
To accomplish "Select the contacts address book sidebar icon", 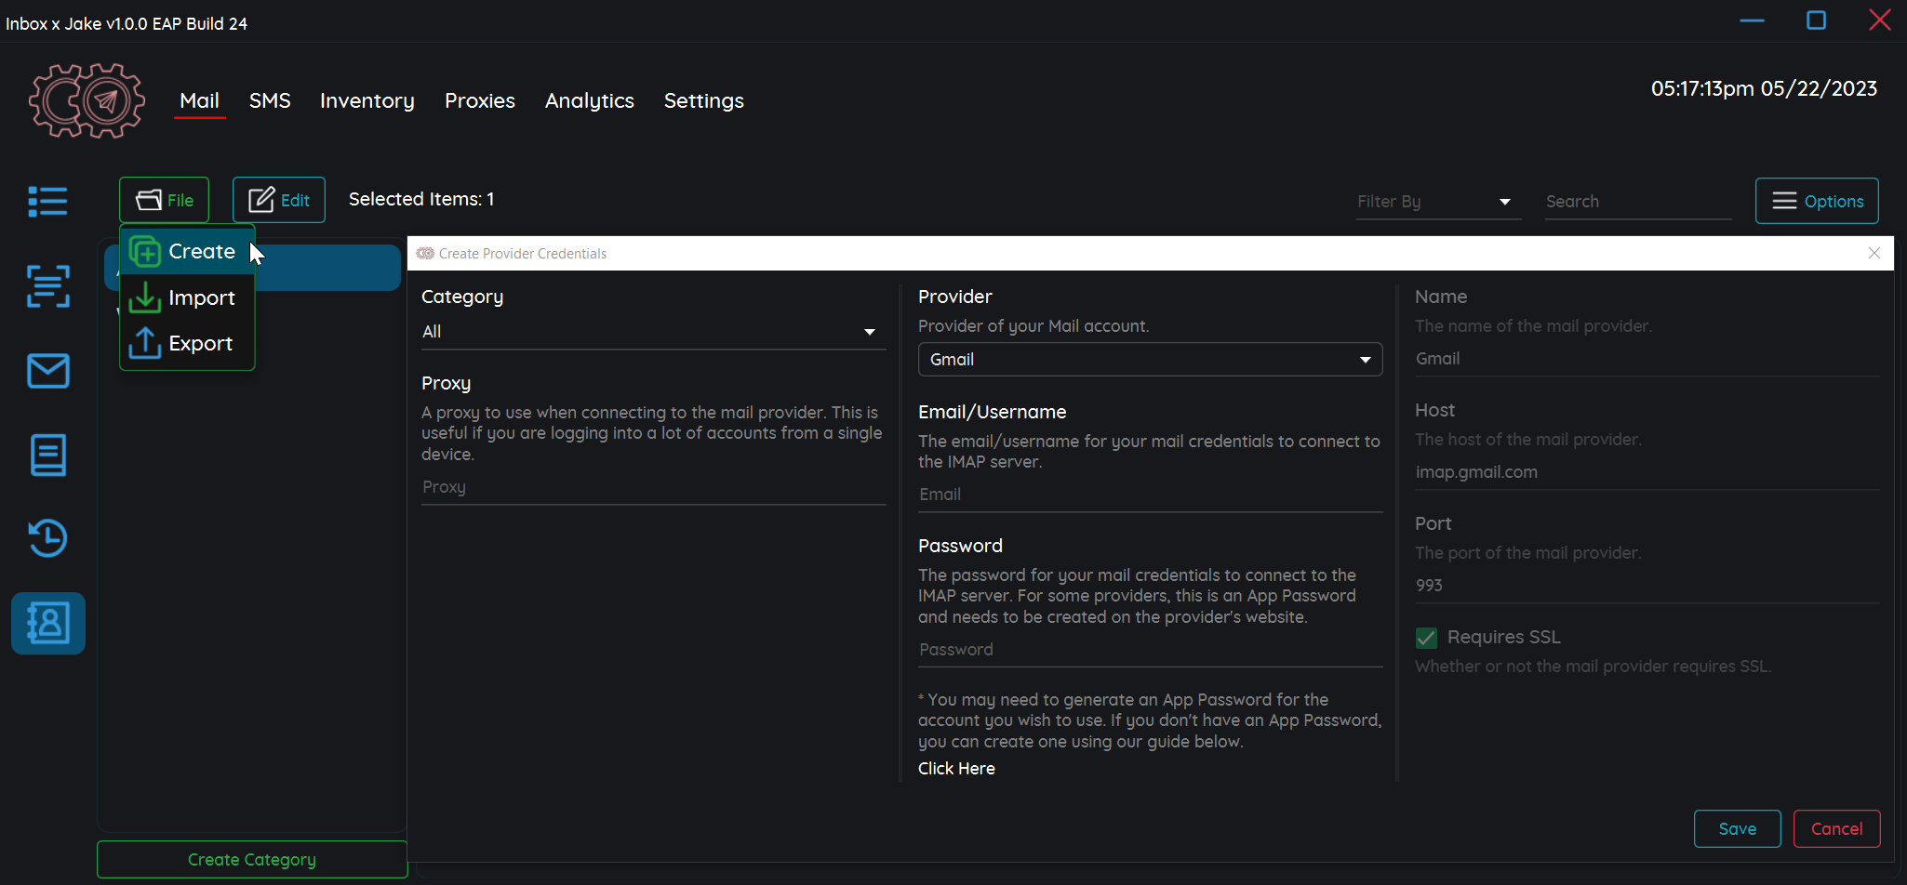I will point(47,623).
